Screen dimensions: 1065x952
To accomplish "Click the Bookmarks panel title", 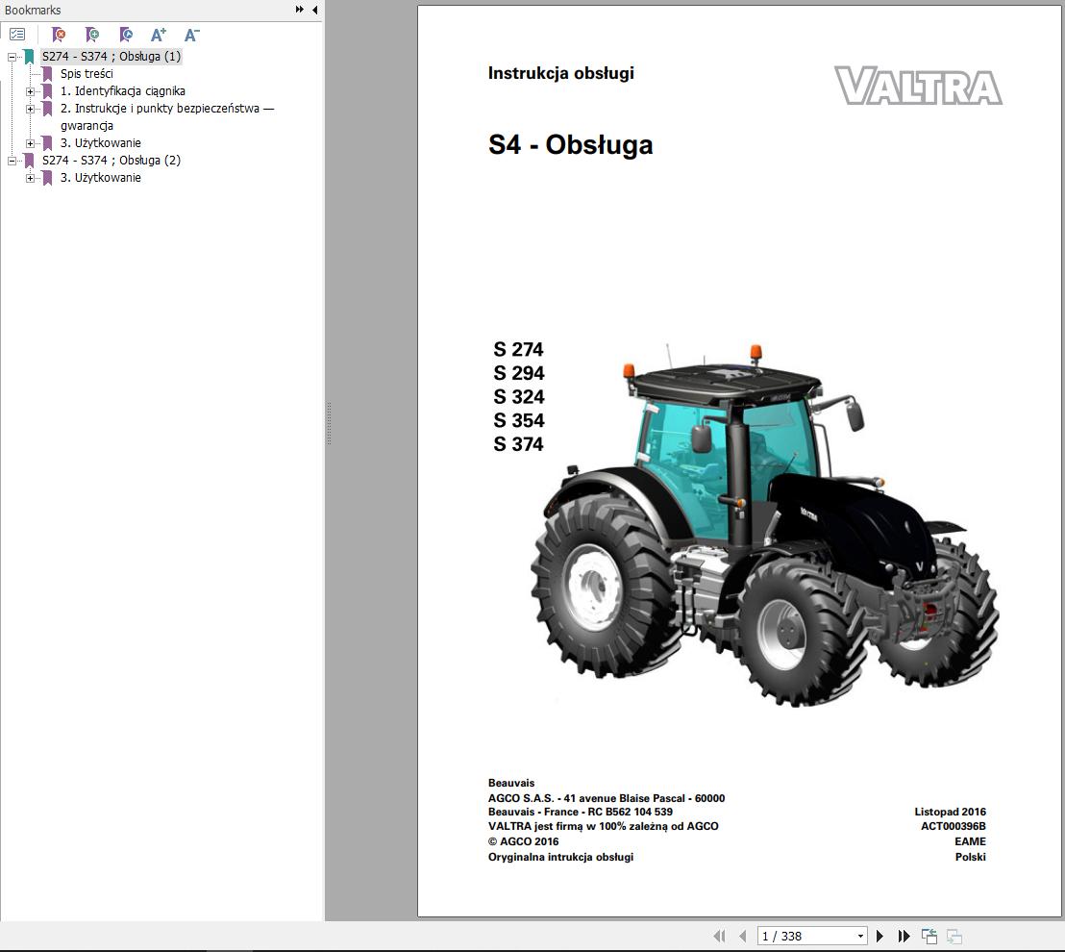I will [33, 11].
